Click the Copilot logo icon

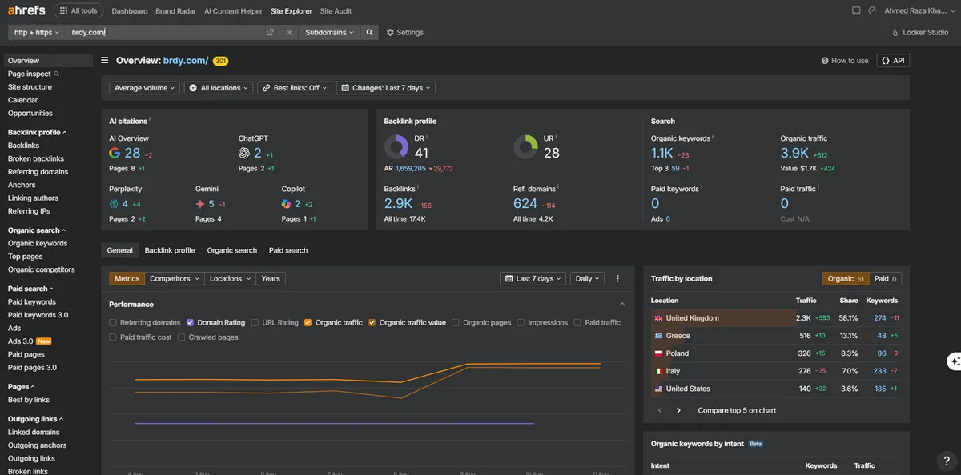coord(287,204)
